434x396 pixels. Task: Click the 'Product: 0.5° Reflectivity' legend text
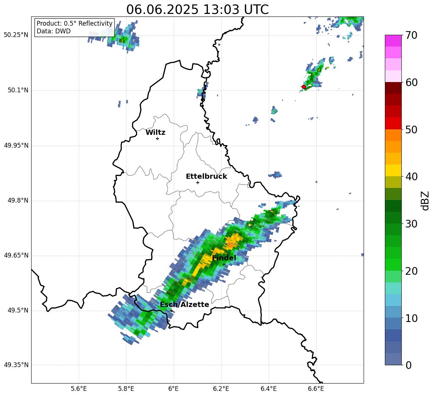pos(74,23)
